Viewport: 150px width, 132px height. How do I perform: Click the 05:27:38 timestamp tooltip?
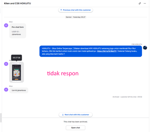(16, 58)
